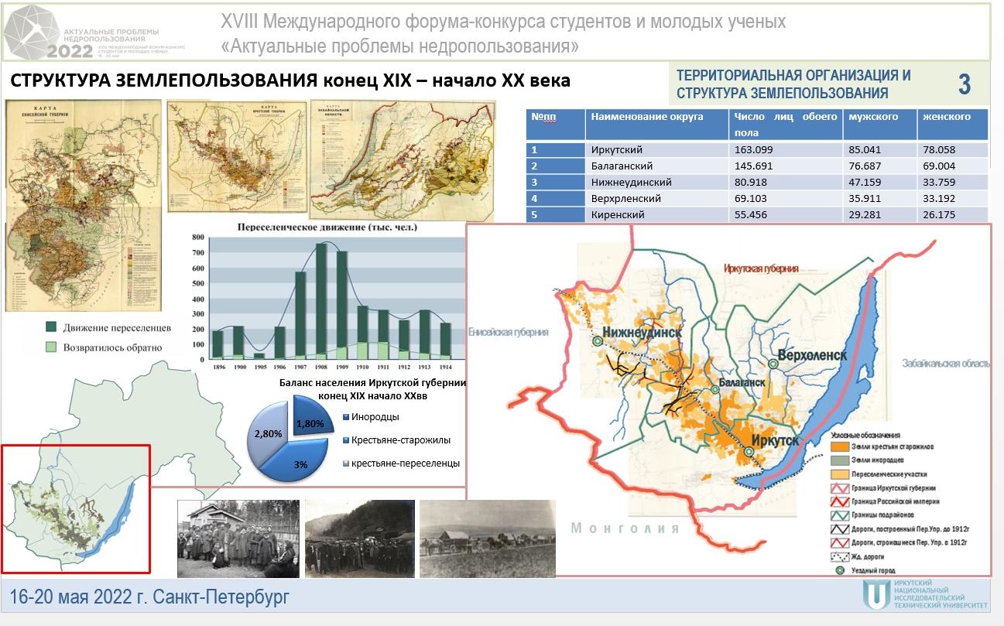Click the мужского column header
The height and width of the screenshot is (626, 1004).
[x=879, y=125]
